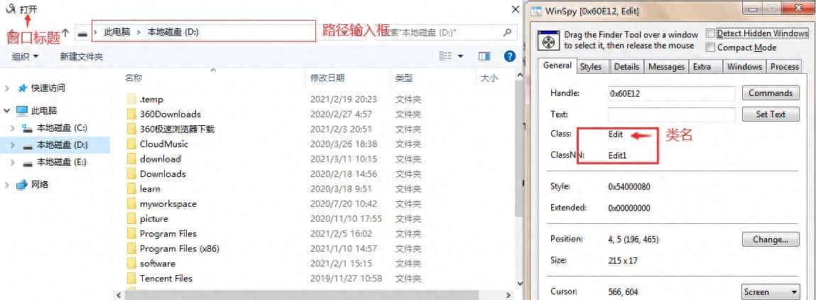Expand the 快速访问 tree node
Image resolution: width=816 pixels, height=300 pixels.
(x=7, y=89)
